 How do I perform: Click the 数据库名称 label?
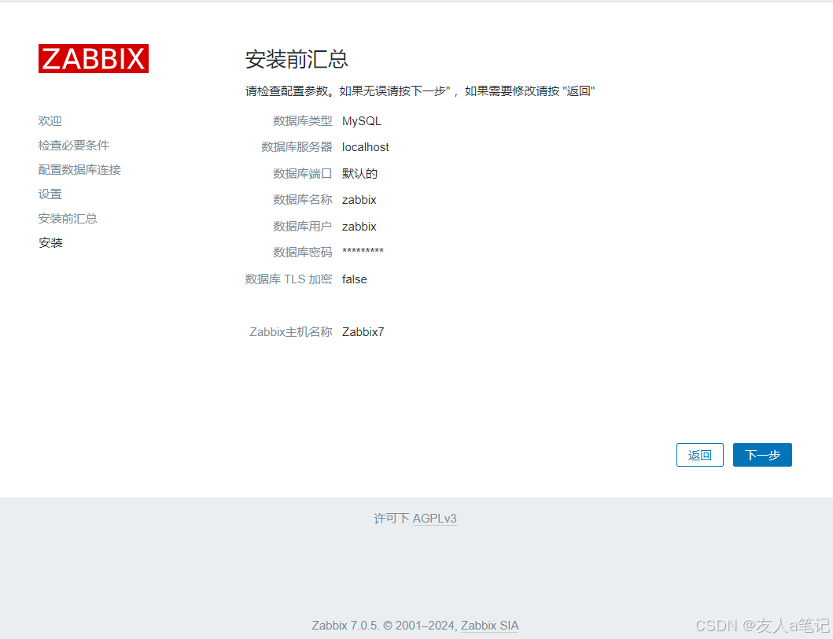(303, 200)
